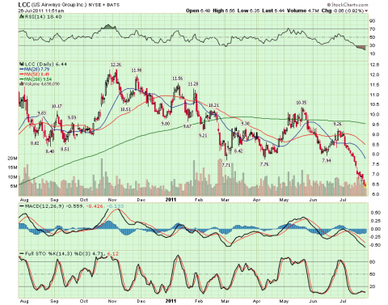Click the 11.98 peak price label
The height and width of the screenshot is (305, 388).
pos(137,70)
